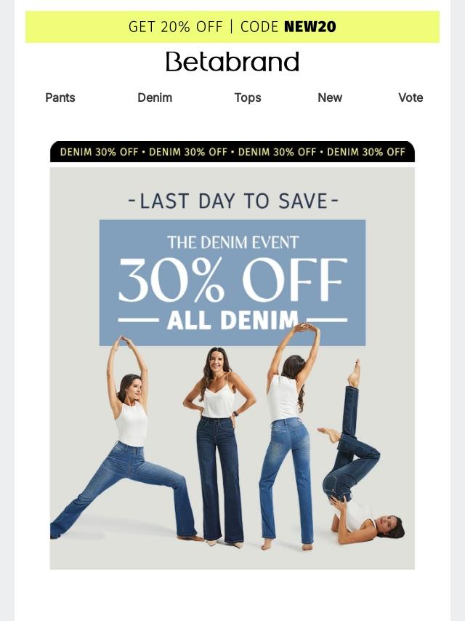Click the Last Day to Save heading

tap(233, 201)
